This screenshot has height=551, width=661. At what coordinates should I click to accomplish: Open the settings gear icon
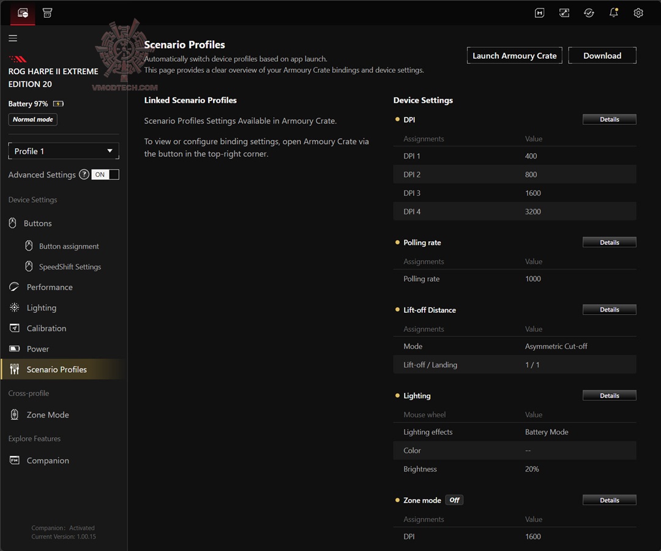pos(638,13)
